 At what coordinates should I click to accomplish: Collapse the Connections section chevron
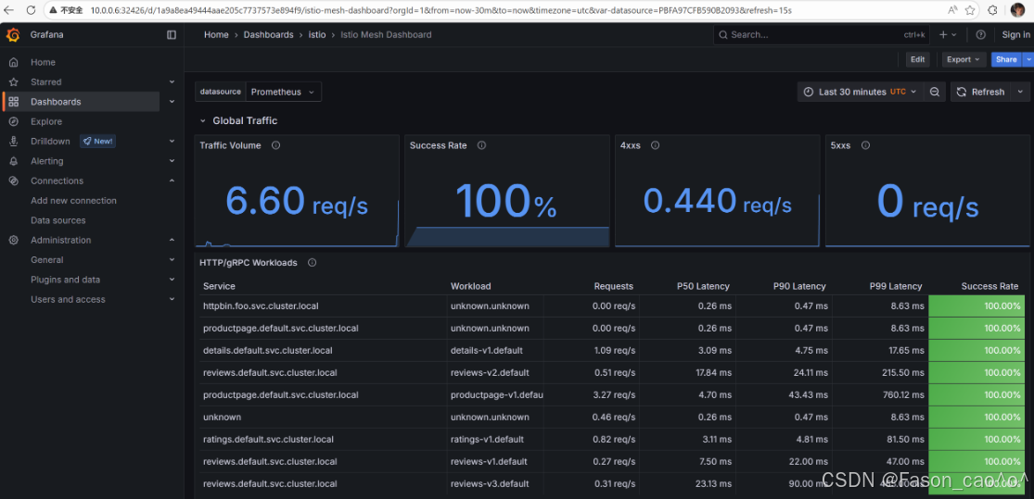172,181
